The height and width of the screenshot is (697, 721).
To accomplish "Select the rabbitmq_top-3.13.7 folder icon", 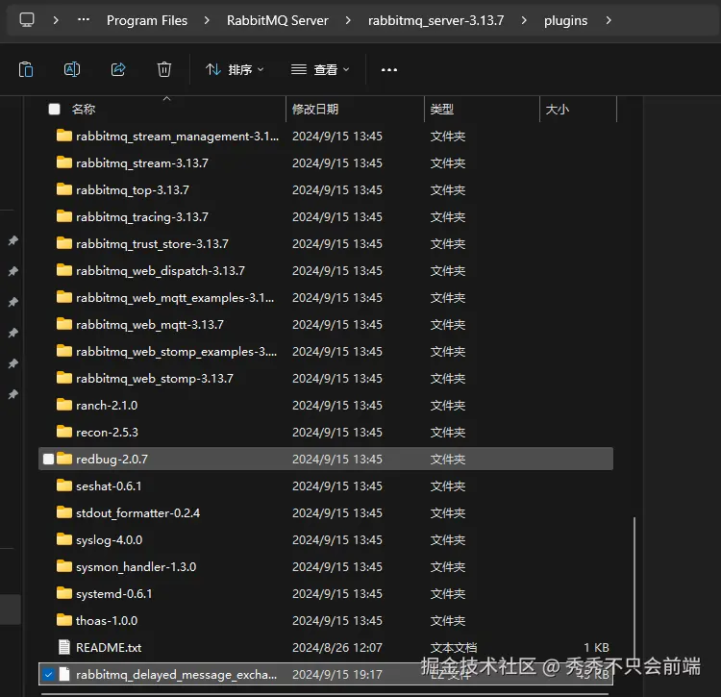I will point(63,189).
